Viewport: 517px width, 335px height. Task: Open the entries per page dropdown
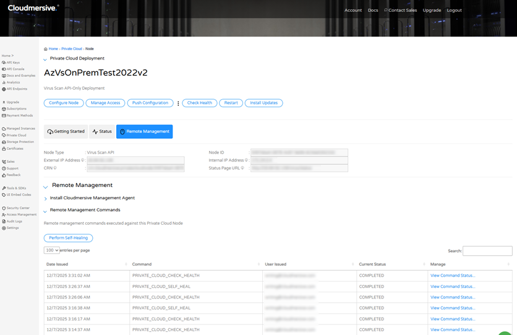(x=51, y=250)
